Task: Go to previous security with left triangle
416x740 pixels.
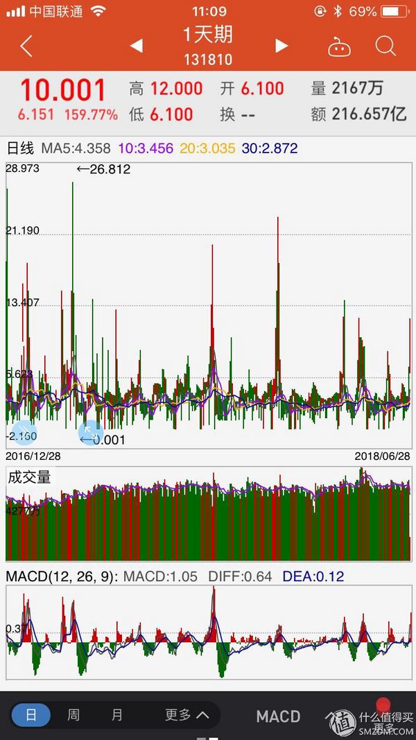Action: [137, 46]
